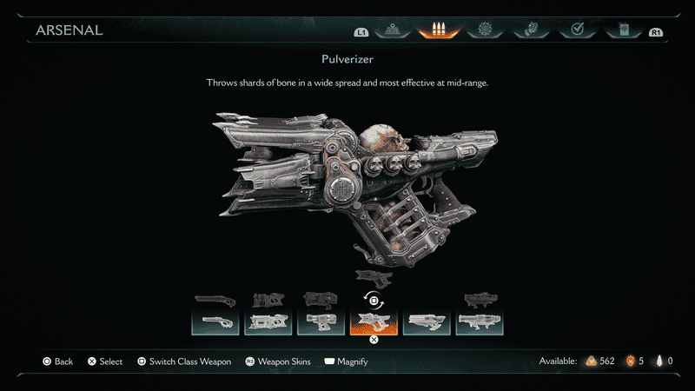Screen dimensions: 695x391
Task: Select the third pistol-shaped weapon slot
Action: coord(321,322)
